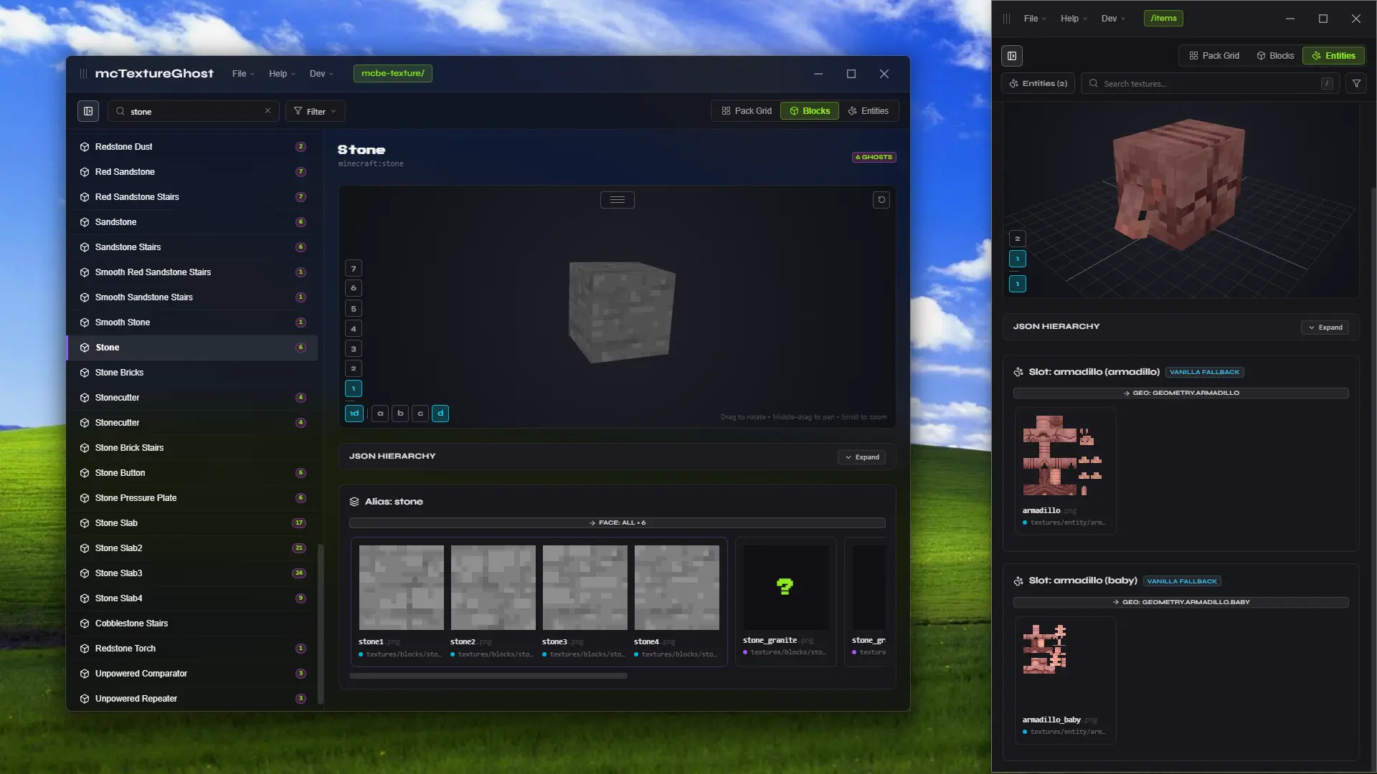Open the preview hamburger menu

click(x=617, y=200)
